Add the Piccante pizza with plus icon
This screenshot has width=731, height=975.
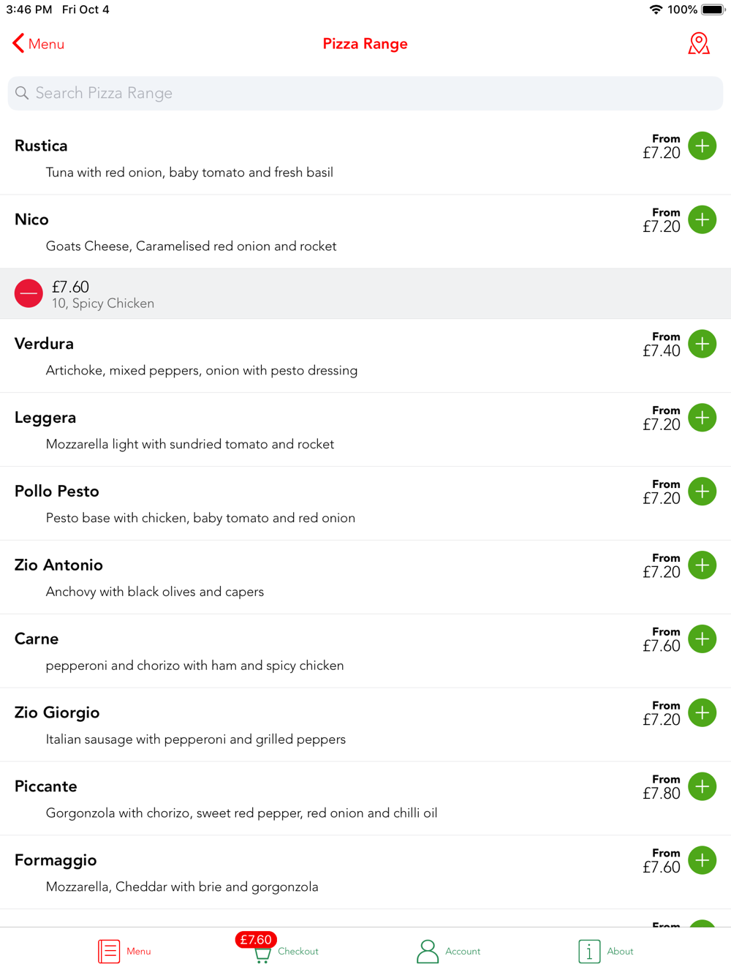tap(702, 787)
